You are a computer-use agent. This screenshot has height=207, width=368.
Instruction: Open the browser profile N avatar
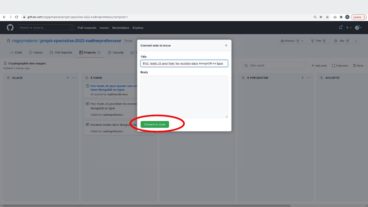click(x=347, y=17)
